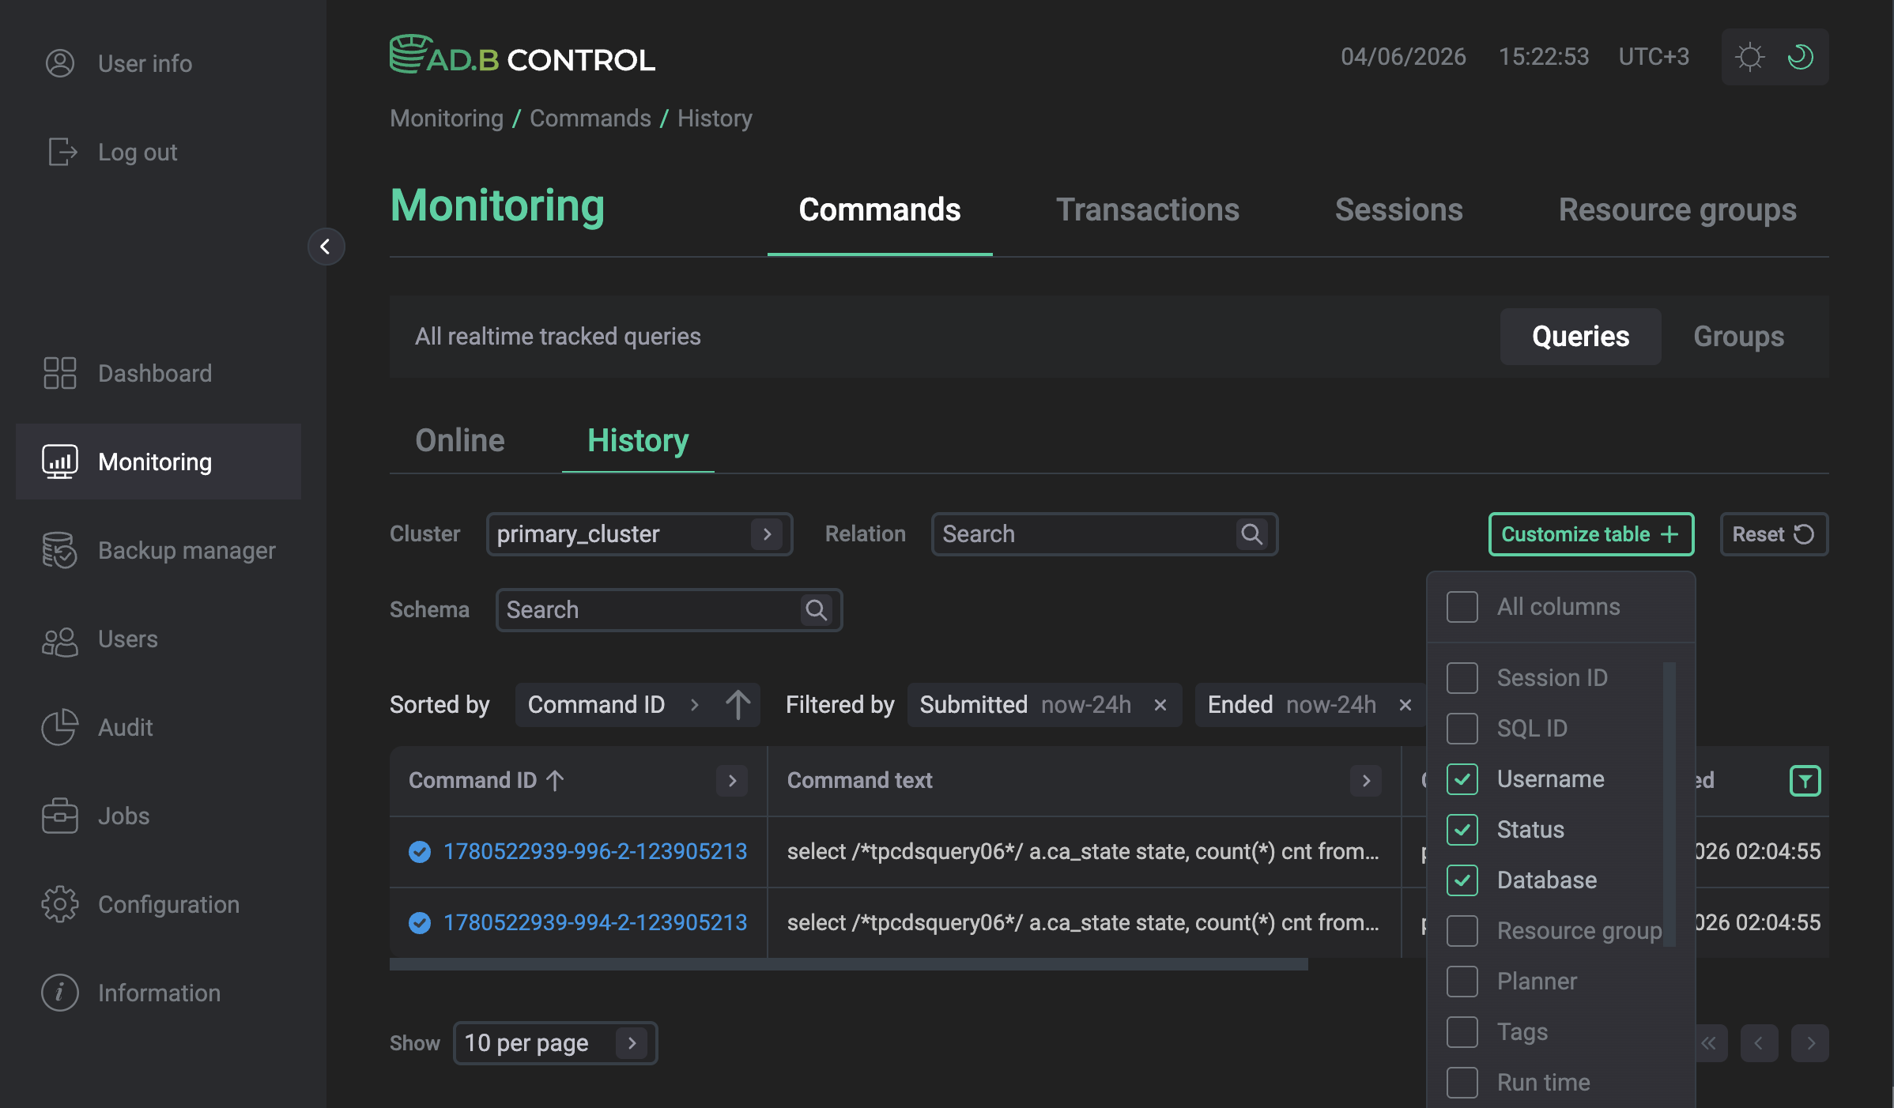Open command 1780522939-996-2-123905213 link
1894x1108 pixels.
point(595,852)
